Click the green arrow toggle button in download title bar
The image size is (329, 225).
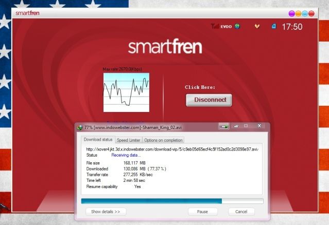point(223,126)
